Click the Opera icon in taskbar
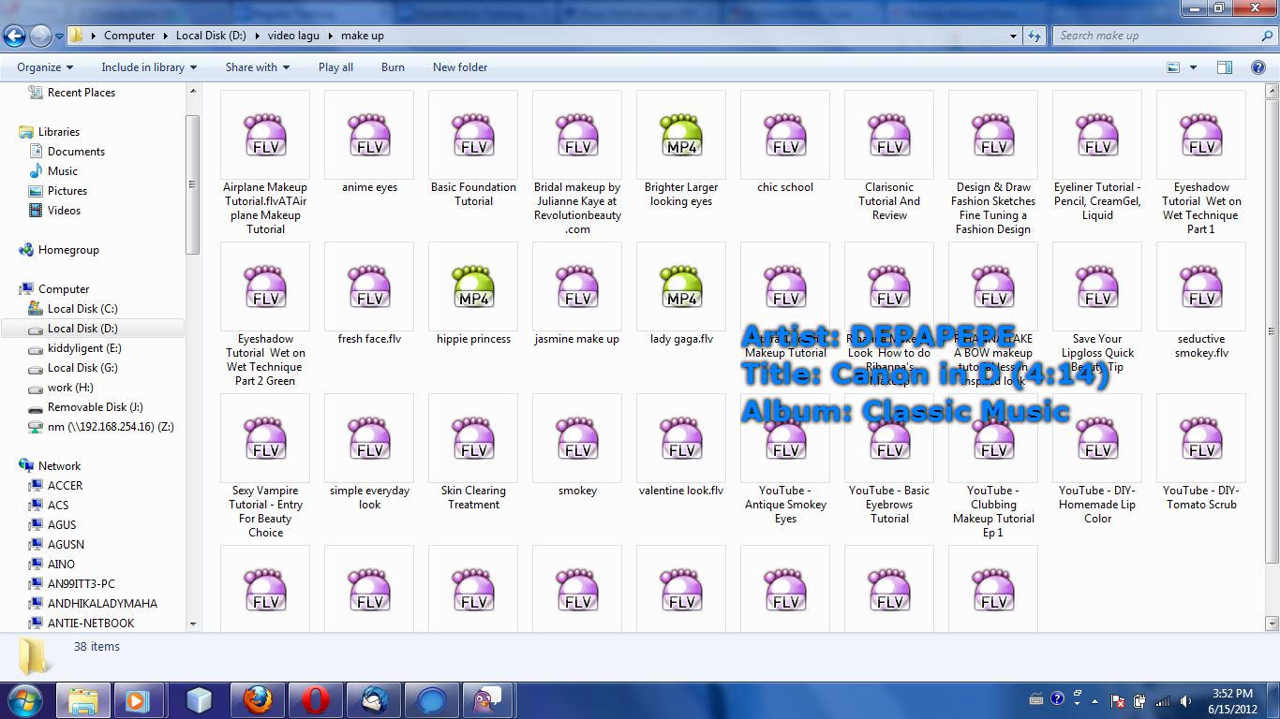Image resolution: width=1280 pixels, height=719 pixels. tap(315, 700)
